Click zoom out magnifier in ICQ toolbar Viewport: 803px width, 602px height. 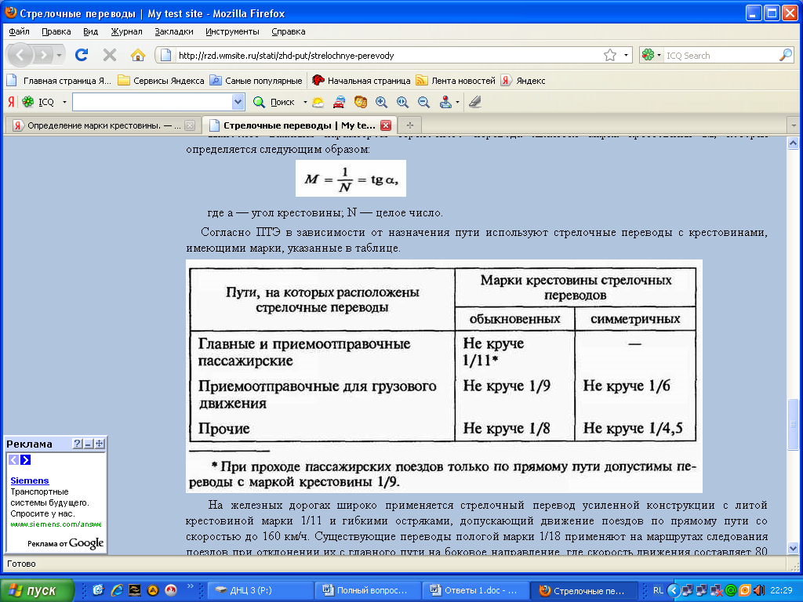423,103
